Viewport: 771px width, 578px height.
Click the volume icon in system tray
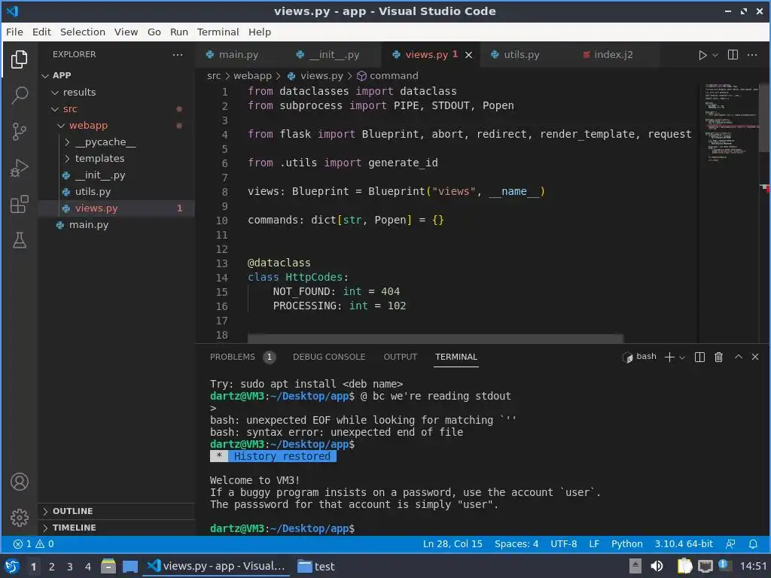(657, 566)
